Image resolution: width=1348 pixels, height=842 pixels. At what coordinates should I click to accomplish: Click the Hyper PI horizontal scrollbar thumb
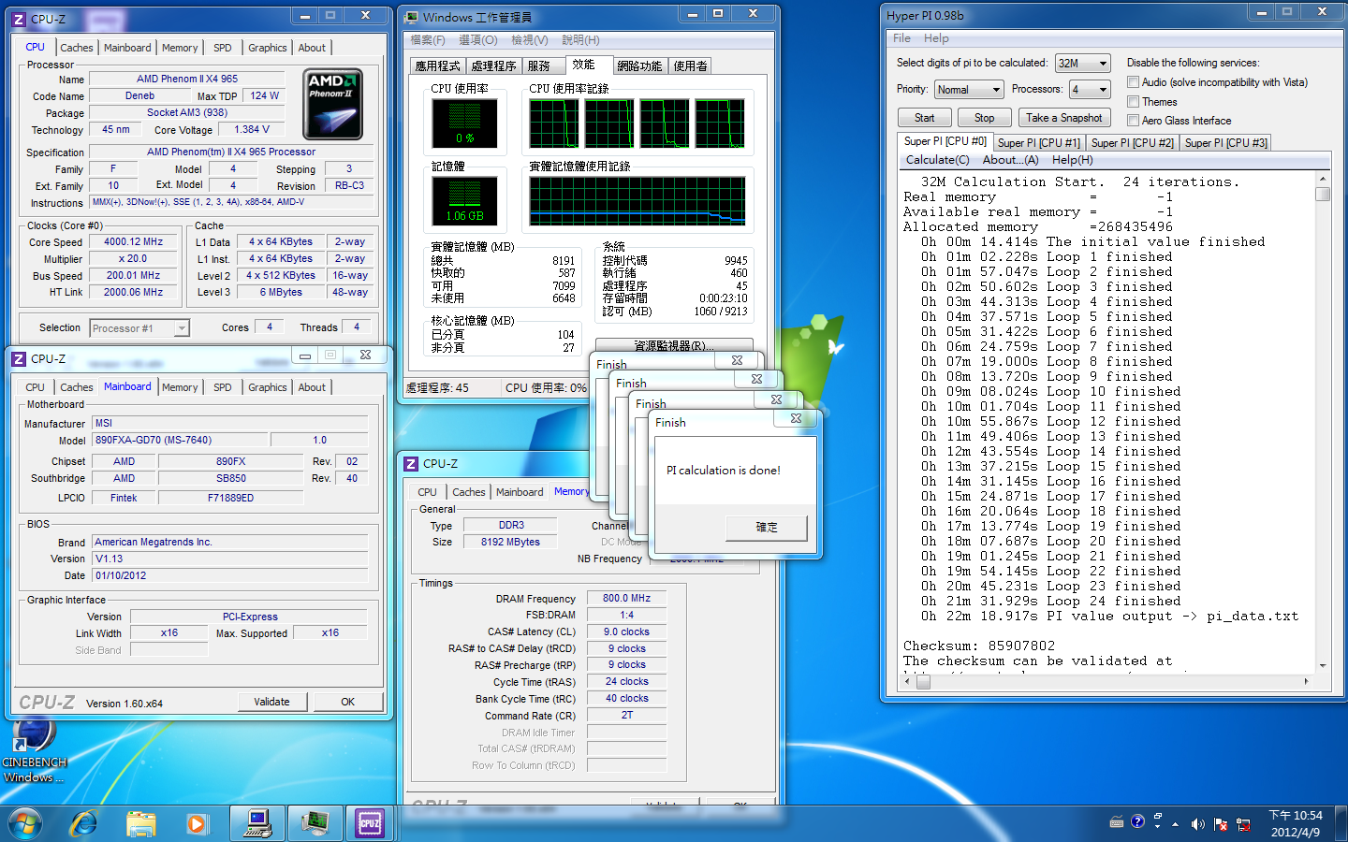point(924,682)
